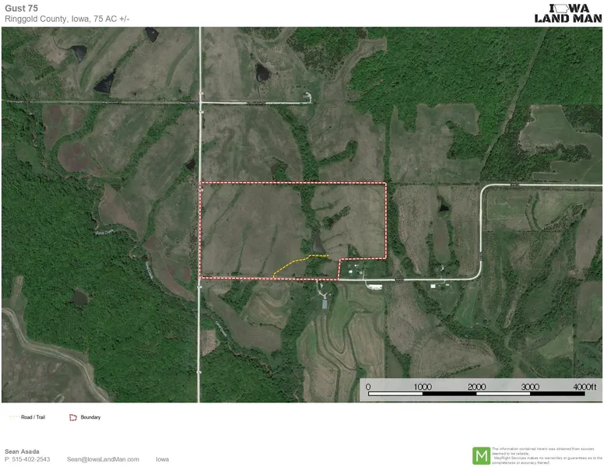This screenshot has height=467, width=604.
Task: Click the Sean@IowaLandMan.com email address
Action: (103, 459)
